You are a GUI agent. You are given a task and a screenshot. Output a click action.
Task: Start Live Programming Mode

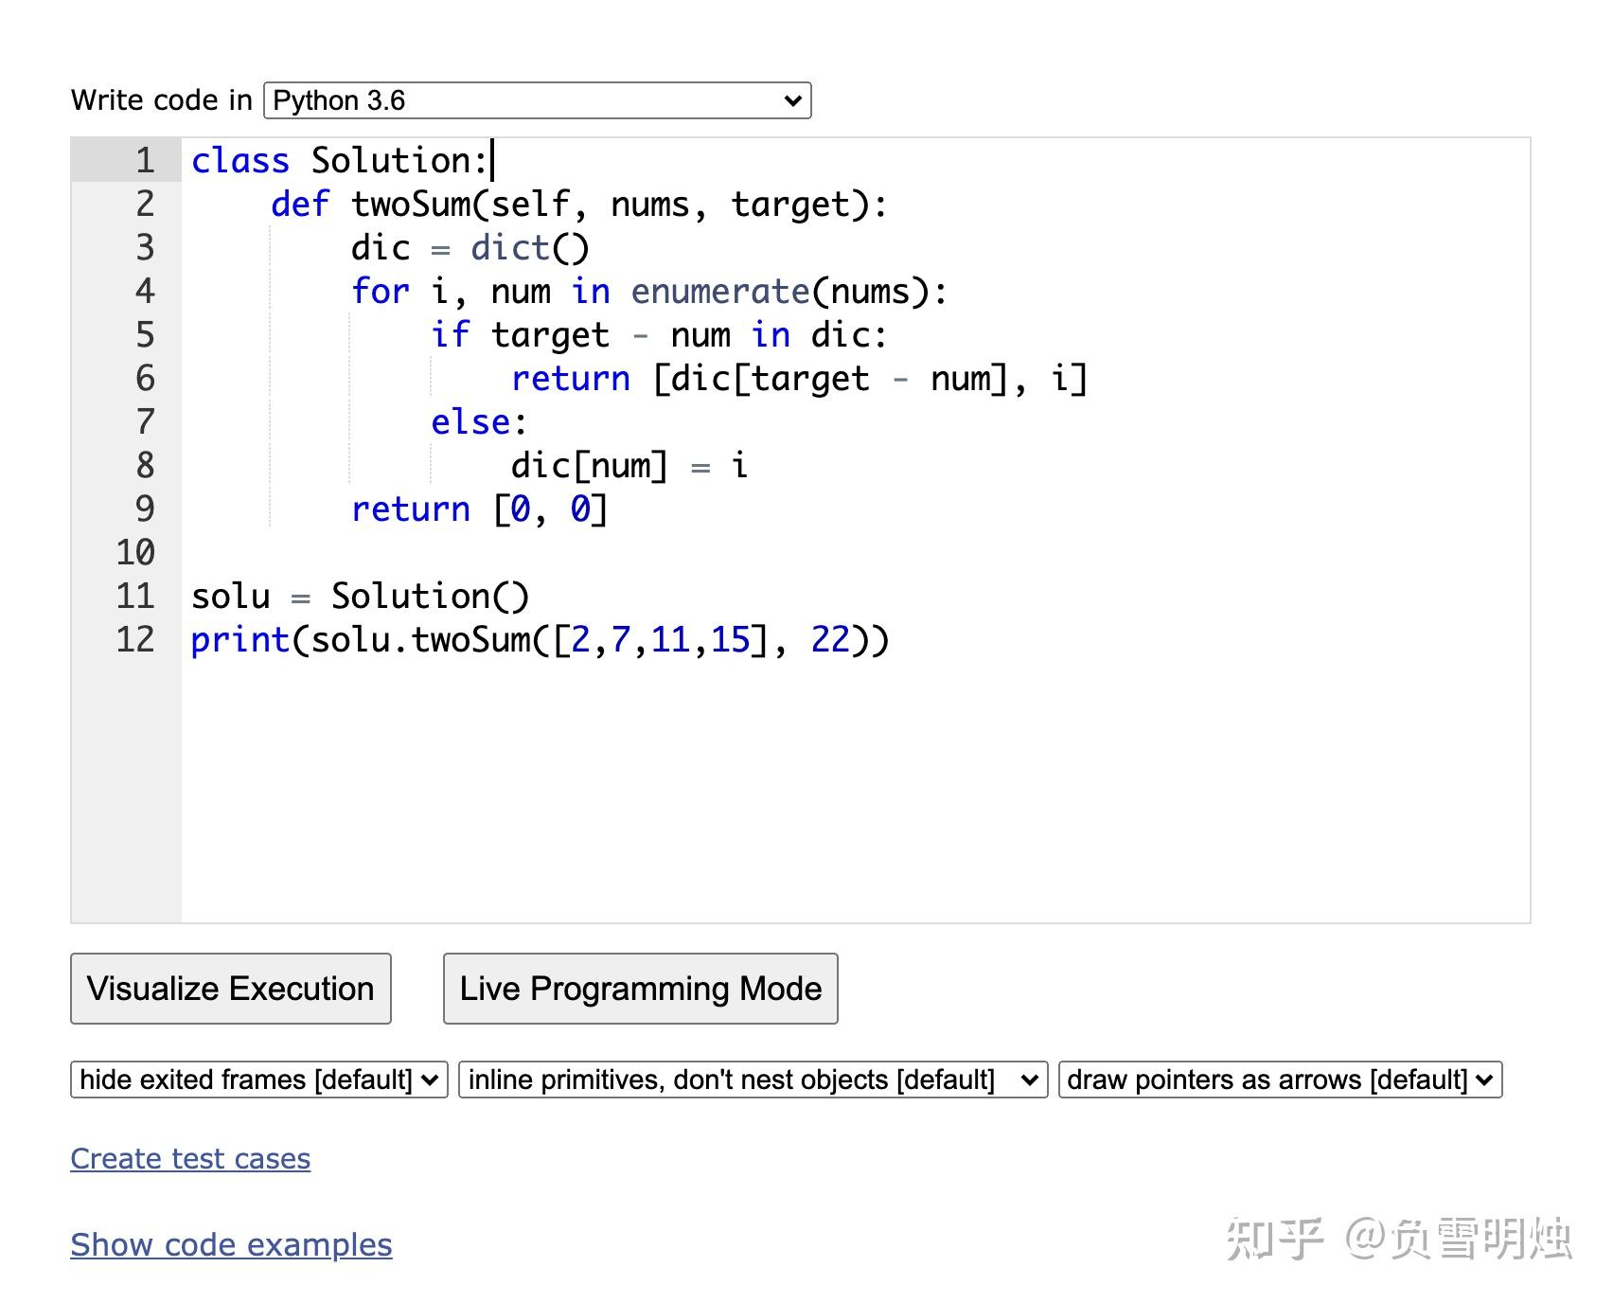coord(640,989)
